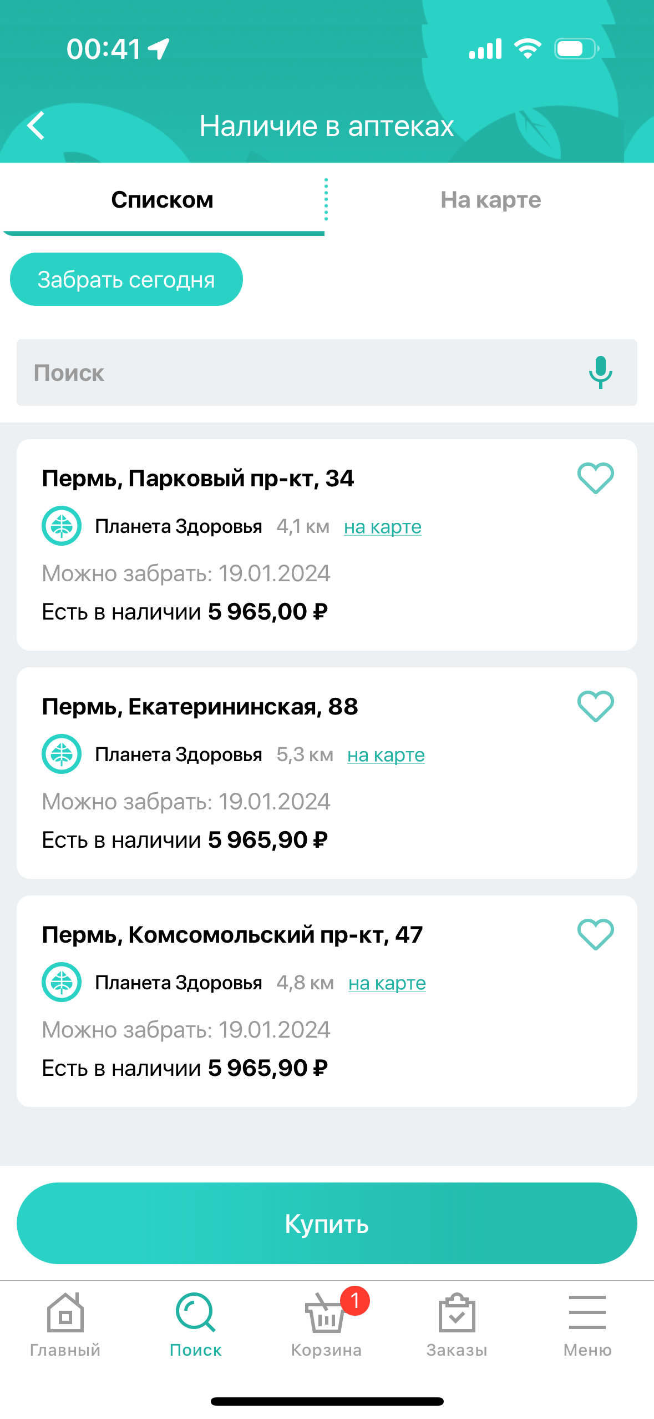Focus the Поиск search field
This screenshot has width=654, height=1419.
point(300,373)
